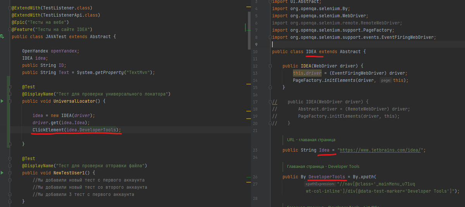Click the Idea string variable name
465x207 pixels.
click(x=324, y=150)
